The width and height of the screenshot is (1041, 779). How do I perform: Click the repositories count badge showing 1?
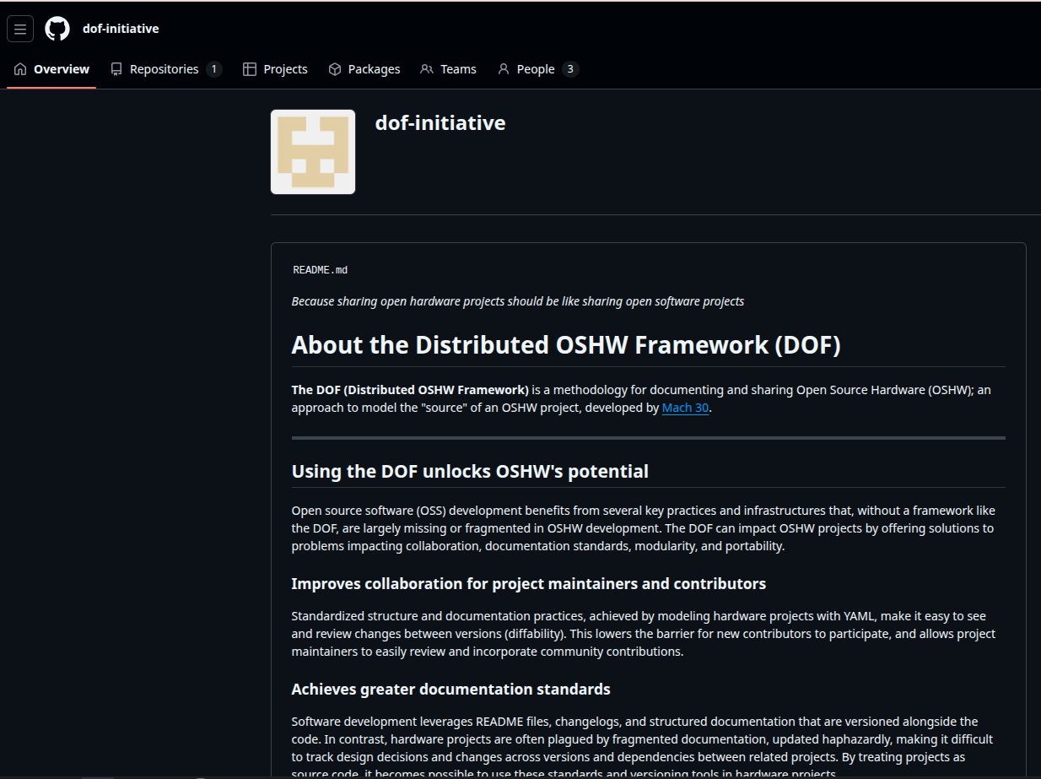tap(215, 68)
